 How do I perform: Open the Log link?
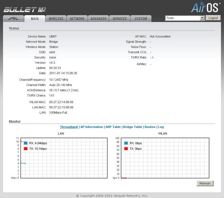161,127
